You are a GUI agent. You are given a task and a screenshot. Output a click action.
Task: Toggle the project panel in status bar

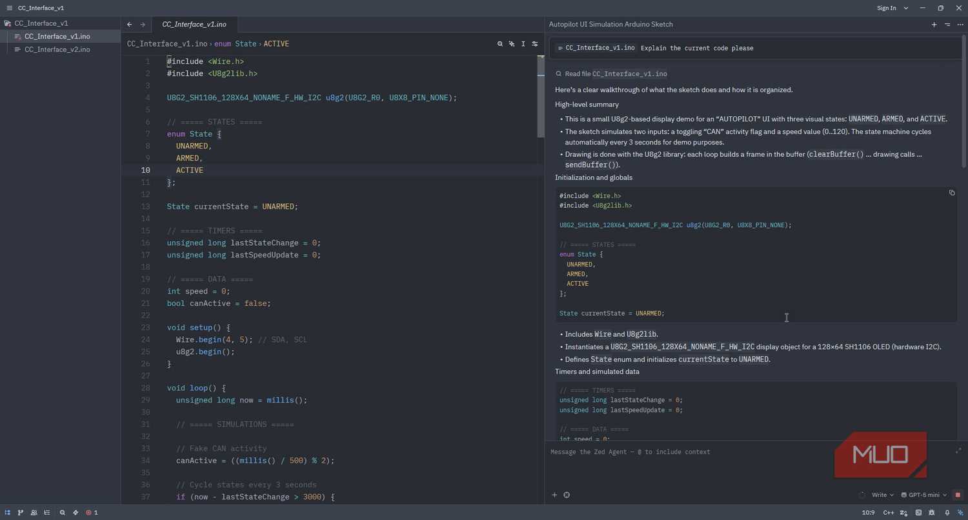[8, 513]
